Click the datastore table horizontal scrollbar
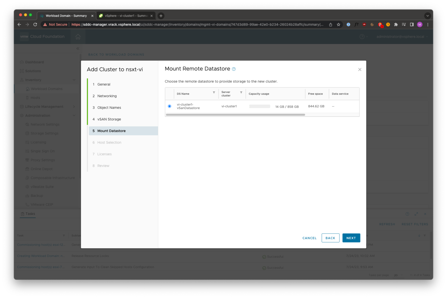The width and height of the screenshot is (447, 298). (235, 114)
